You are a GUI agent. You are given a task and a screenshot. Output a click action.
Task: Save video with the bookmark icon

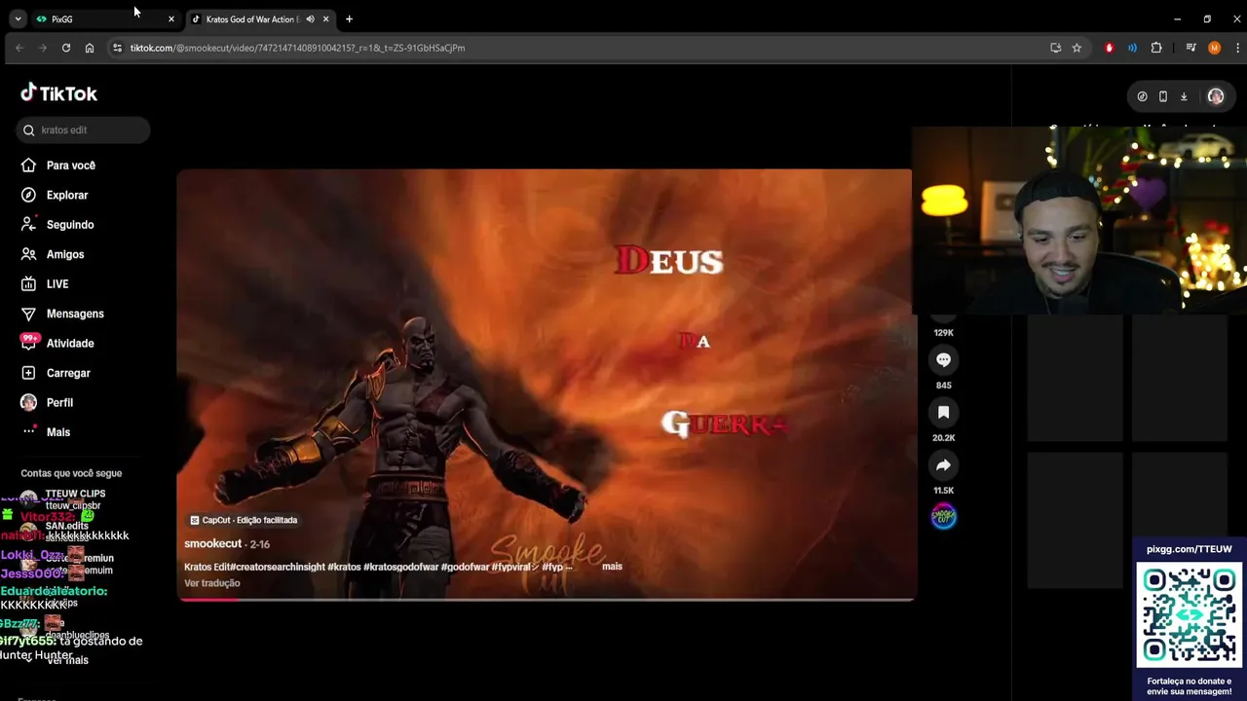click(943, 413)
